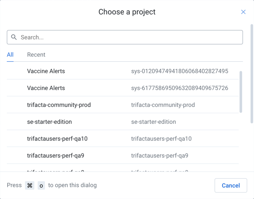Click the 'o' shortcut key badge
Screen dimensions: 254x199
[x=41, y=185]
